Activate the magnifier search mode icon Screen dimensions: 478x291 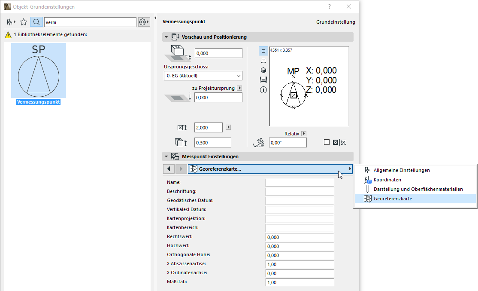tap(36, 22)
